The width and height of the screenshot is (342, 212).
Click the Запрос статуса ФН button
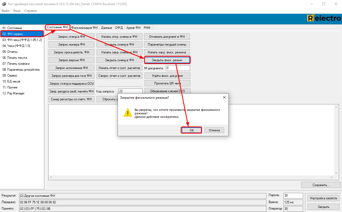pyautogui.click(x=71, y=37)
